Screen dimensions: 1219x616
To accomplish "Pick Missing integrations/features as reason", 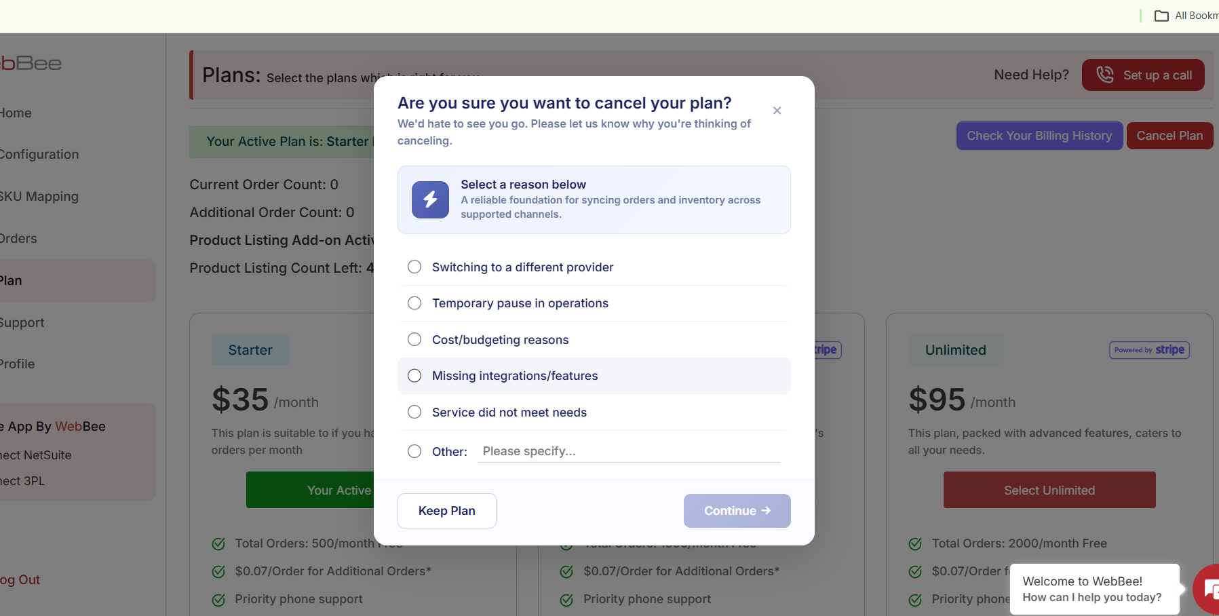I will coord(414,376).
